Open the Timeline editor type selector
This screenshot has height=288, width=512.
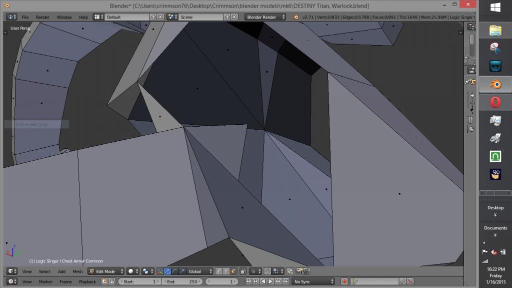[12, 281]
